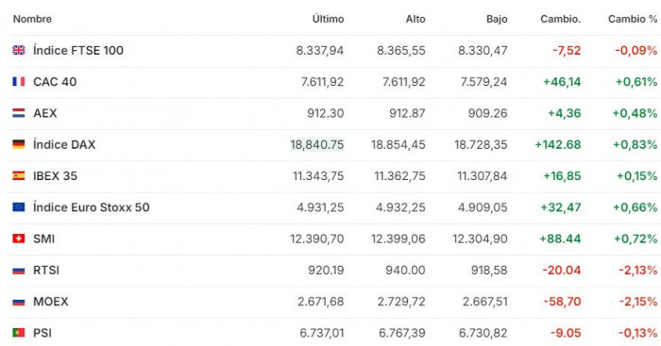Screen dimensions: 661x346
Task: Open the CAC 40 index page
Action: pos(55,82)
